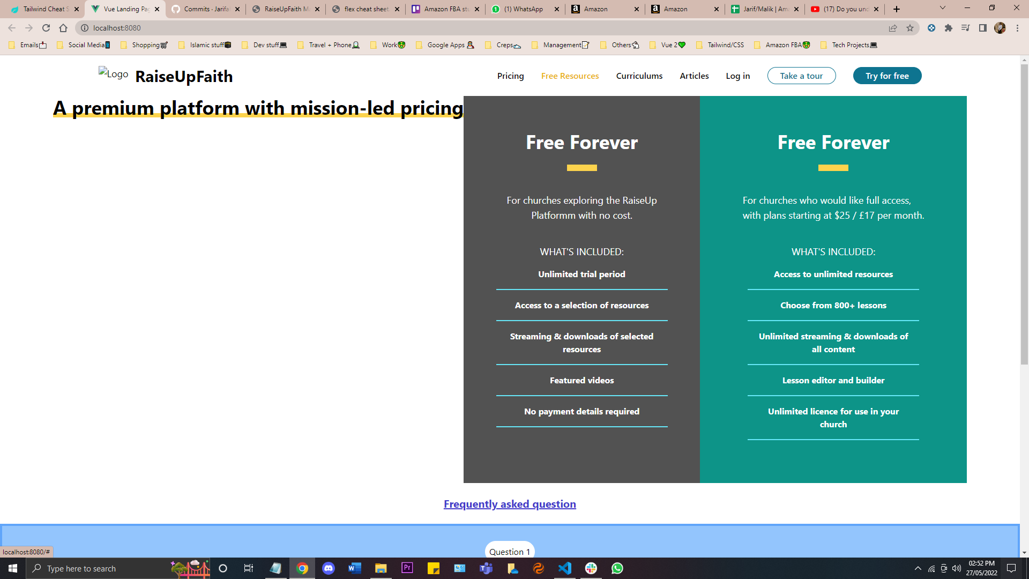Click the Try for free button
Viewport: 1029px width, 579px height.
[887, 76]
